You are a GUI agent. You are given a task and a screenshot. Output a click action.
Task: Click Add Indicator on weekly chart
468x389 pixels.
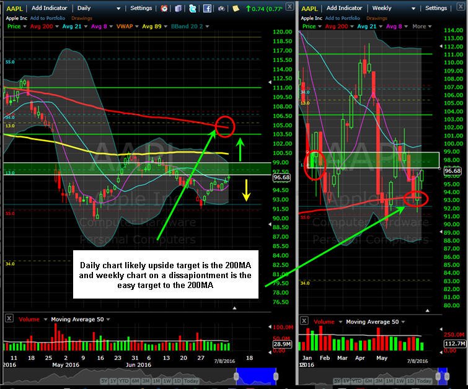[344, 8]
